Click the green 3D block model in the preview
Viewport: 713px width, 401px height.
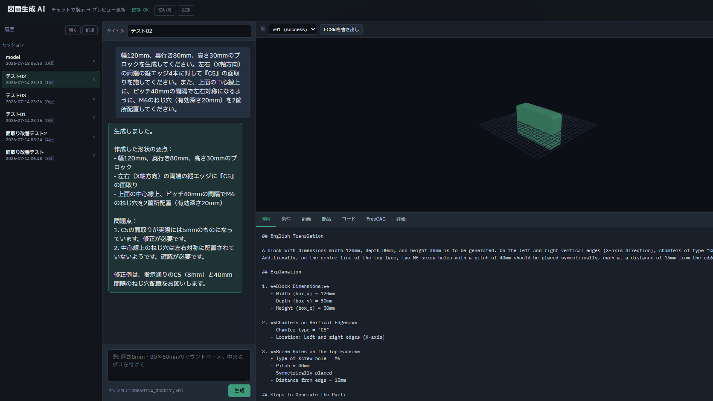click(538, 125)
